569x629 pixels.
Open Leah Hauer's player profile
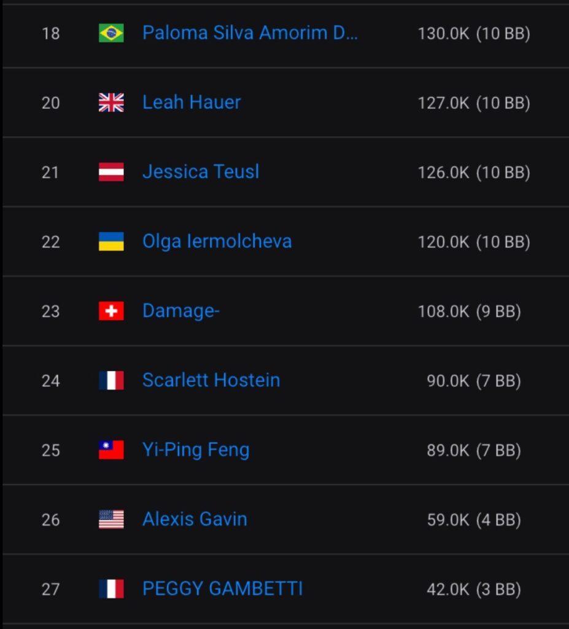tap(192, 103)
